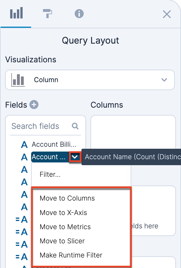Open the info circle tab

coord(79,14)
